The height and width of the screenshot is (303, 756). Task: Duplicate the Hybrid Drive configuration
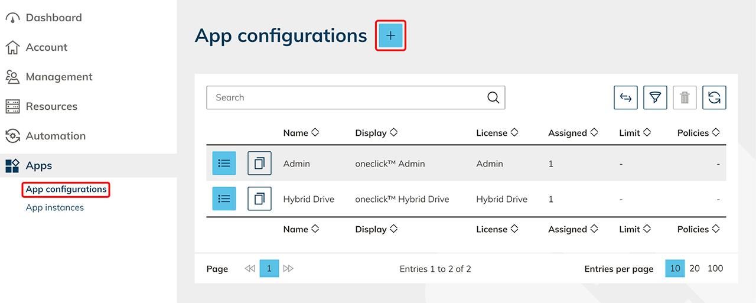(x=259, y=199)
